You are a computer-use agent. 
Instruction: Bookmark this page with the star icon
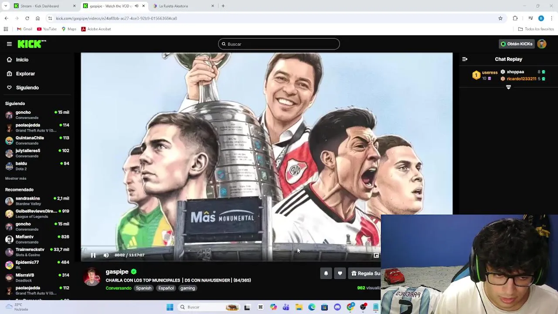coord(500,18)
